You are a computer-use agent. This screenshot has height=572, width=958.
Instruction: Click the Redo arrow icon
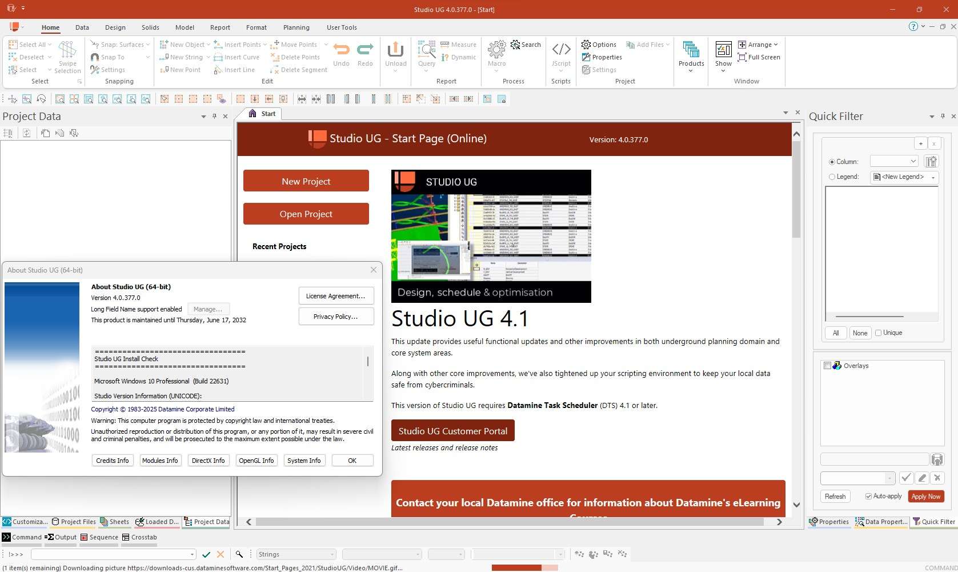tap(365, 50)
